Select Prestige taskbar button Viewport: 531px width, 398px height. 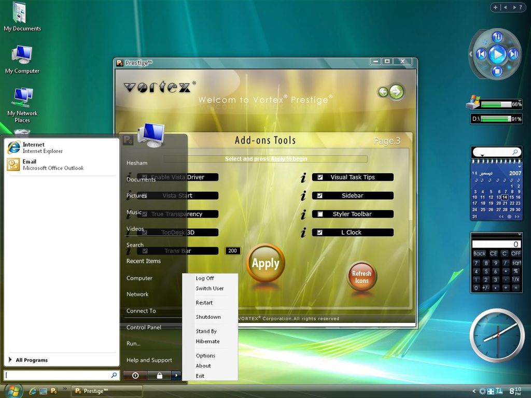coord(106,391)
